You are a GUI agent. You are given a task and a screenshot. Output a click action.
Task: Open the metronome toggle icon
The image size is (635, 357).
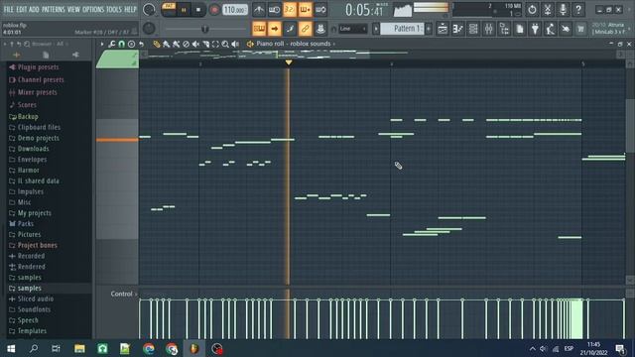[258, 9]
